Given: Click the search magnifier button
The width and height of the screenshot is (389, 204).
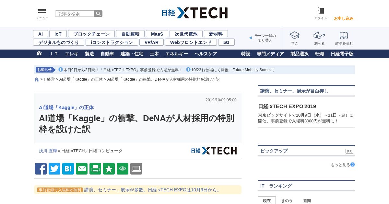Looking at the screenshot, I should click(x=98, y=14).
